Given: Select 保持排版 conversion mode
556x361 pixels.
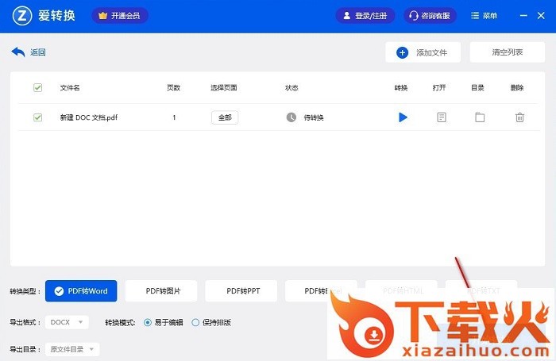Looking at the screenshot, I should point(196,323).
